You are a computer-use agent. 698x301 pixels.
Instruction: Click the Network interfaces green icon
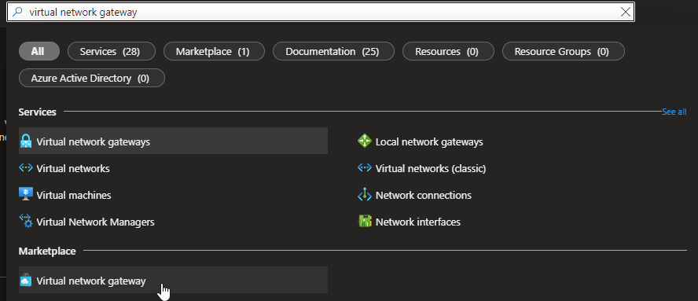pyautogui.click(x=365, y=222)
